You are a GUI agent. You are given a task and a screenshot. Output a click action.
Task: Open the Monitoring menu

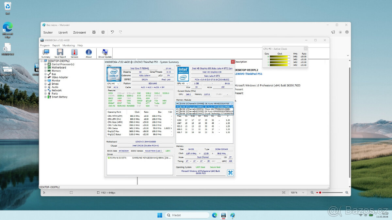[69, 45]
